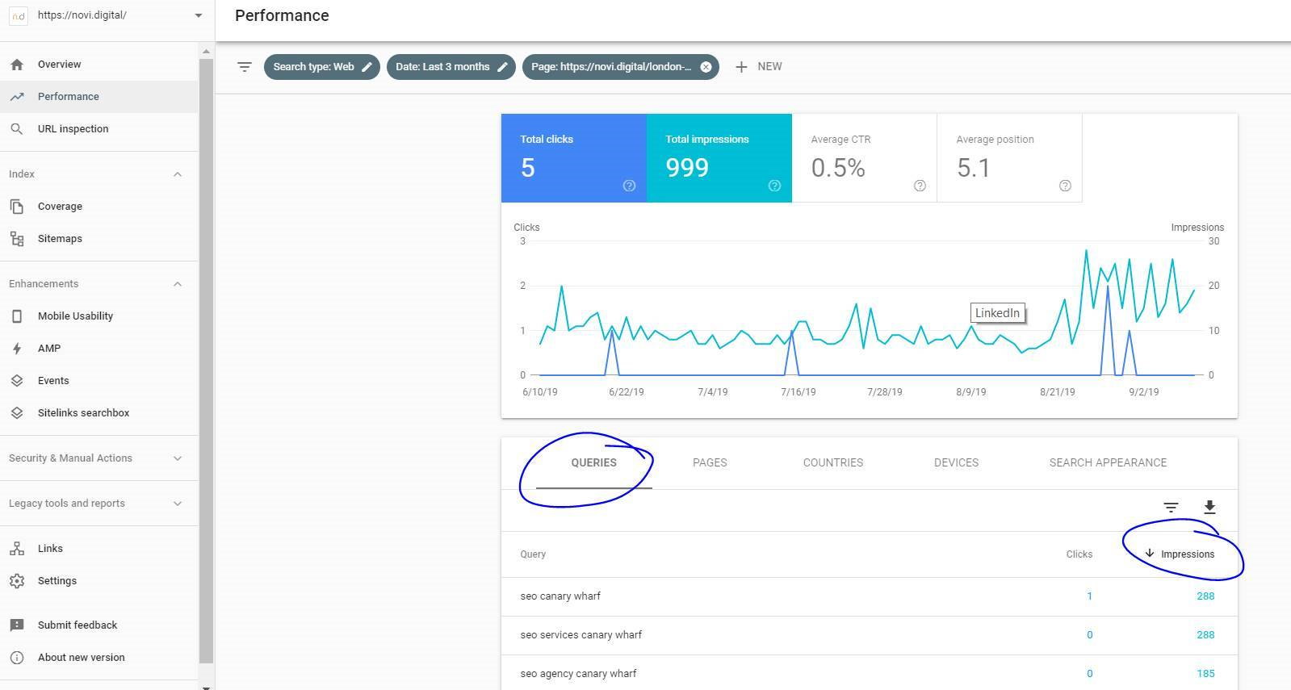The width and height of the screenshot is (1291, 690).
Task: Click the sidebar vertical scrollbar
Action: pyautogui.click(x=206, y=359)
